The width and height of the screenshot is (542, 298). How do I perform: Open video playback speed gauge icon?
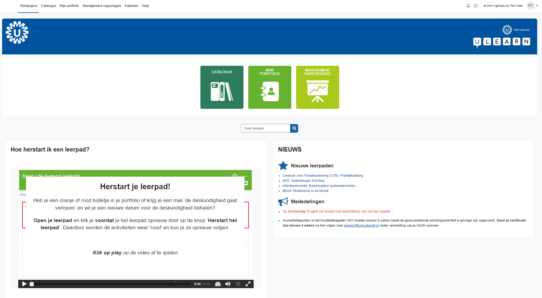coord(218,284)
